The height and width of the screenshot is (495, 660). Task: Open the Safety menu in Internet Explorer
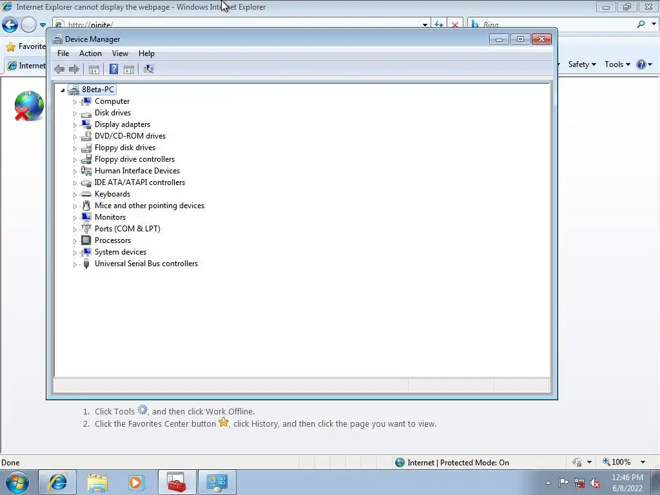point(582,64)
